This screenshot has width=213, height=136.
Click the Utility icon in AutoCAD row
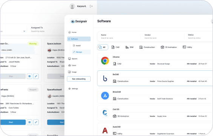115,134
